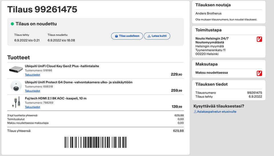This screenshot has height=156, width=274.
Task: Open Takuutiedot for the Fuj:tech HDMI cable
Action: coord(33,107)
